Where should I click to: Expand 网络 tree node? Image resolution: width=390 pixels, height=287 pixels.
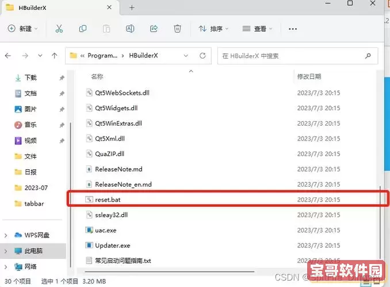click(6, 267)
